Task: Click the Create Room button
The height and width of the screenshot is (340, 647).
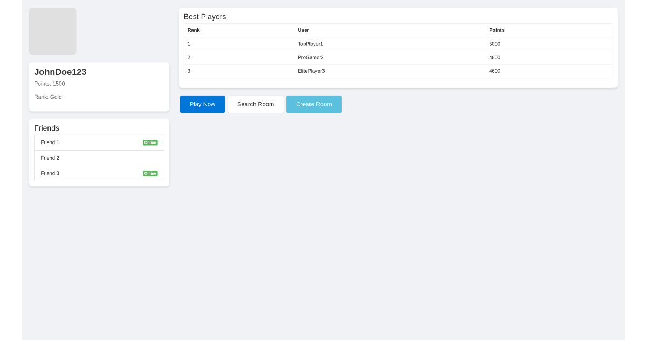Action: (314, 104)
